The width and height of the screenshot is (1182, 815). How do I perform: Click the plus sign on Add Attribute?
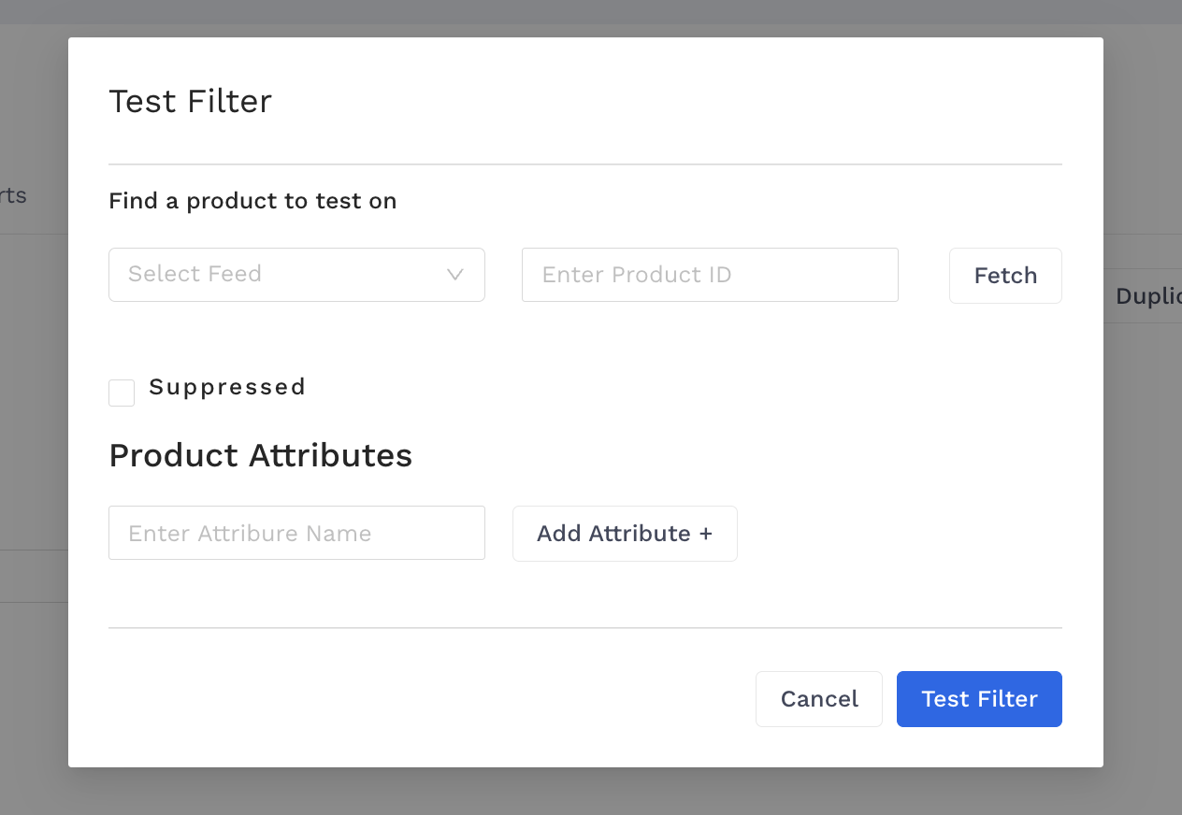705,534
